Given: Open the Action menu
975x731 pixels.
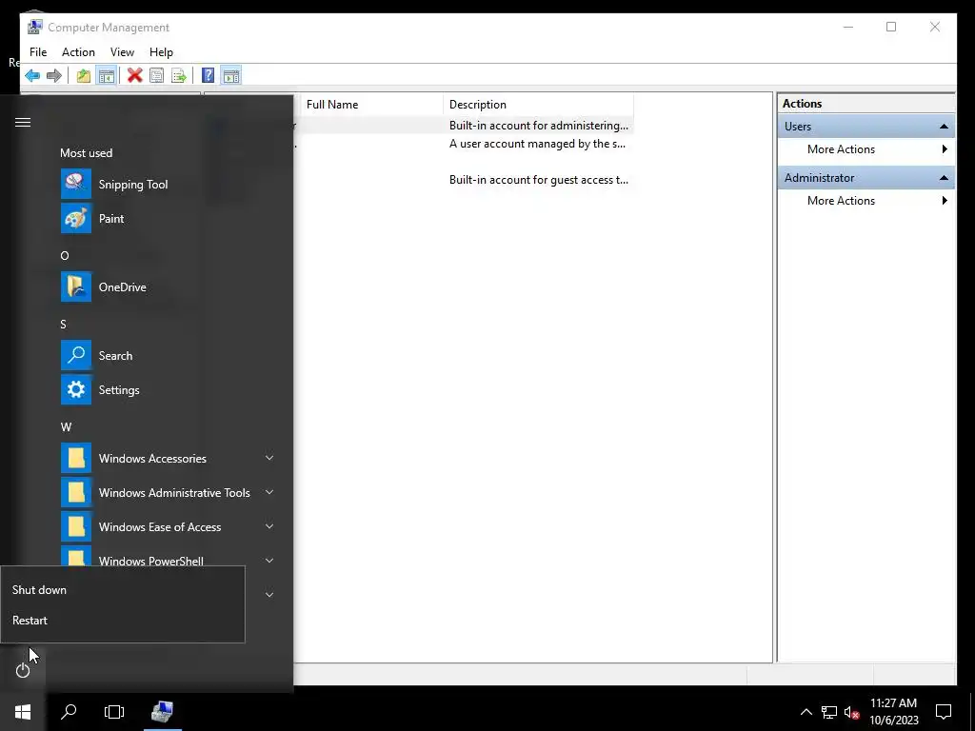Looking at the screenshot, I should click(x=78, y=52).
